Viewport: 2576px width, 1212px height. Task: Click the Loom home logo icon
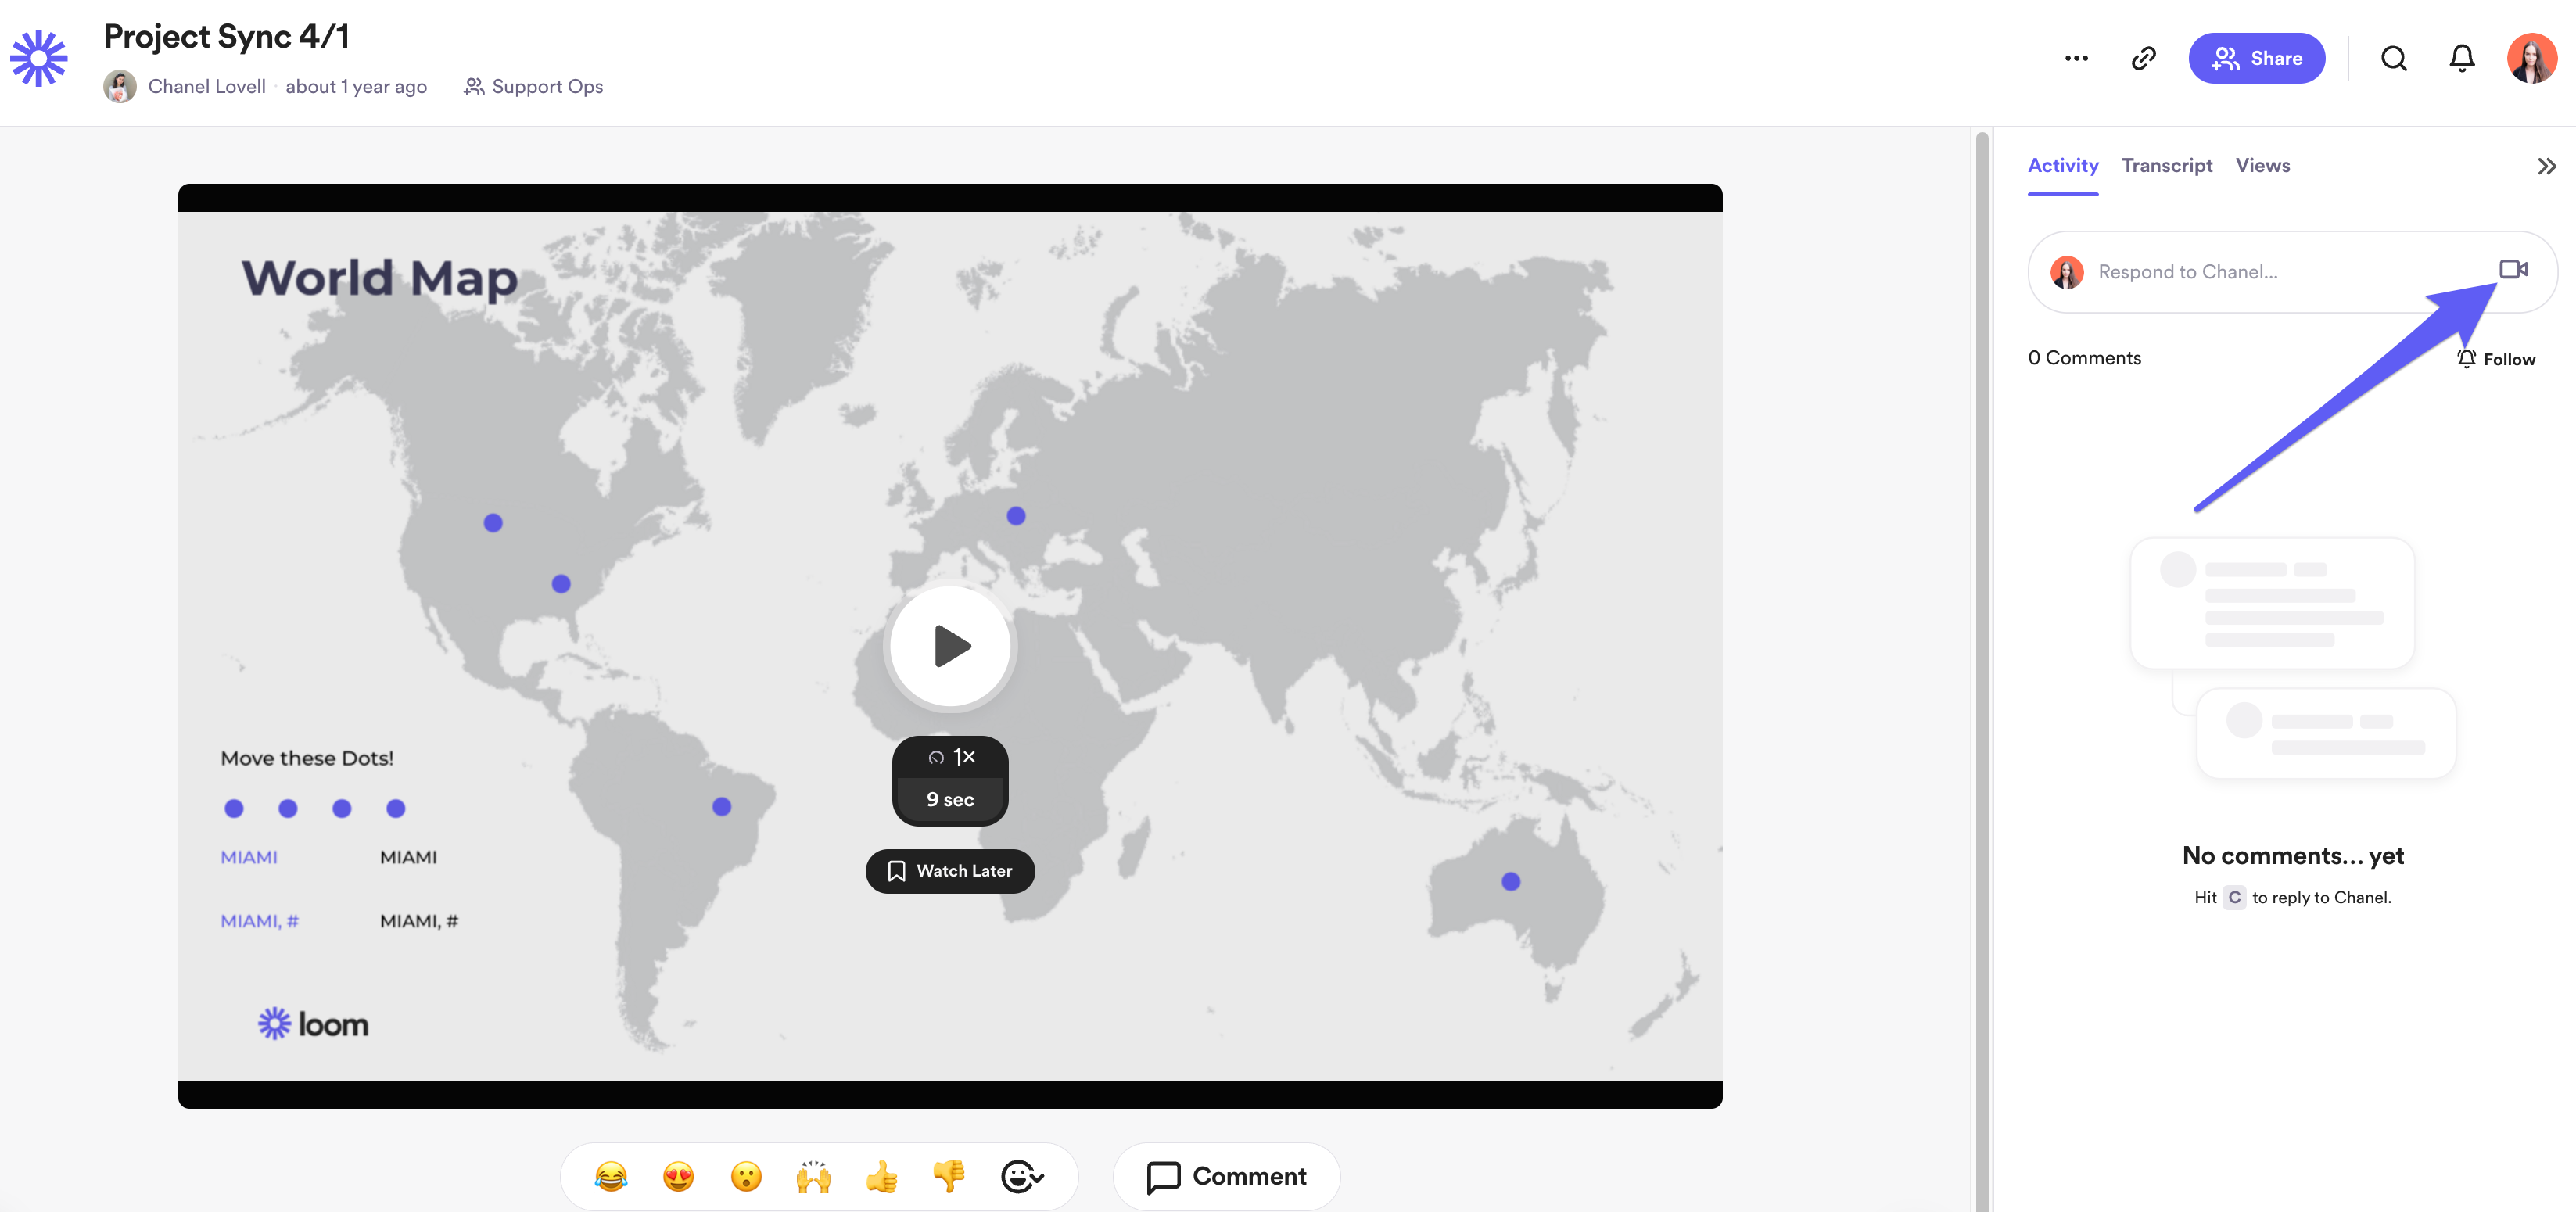(x=39, y=58)
